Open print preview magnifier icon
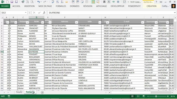Screen dimensions: 177x99 (x=27, y=2)
